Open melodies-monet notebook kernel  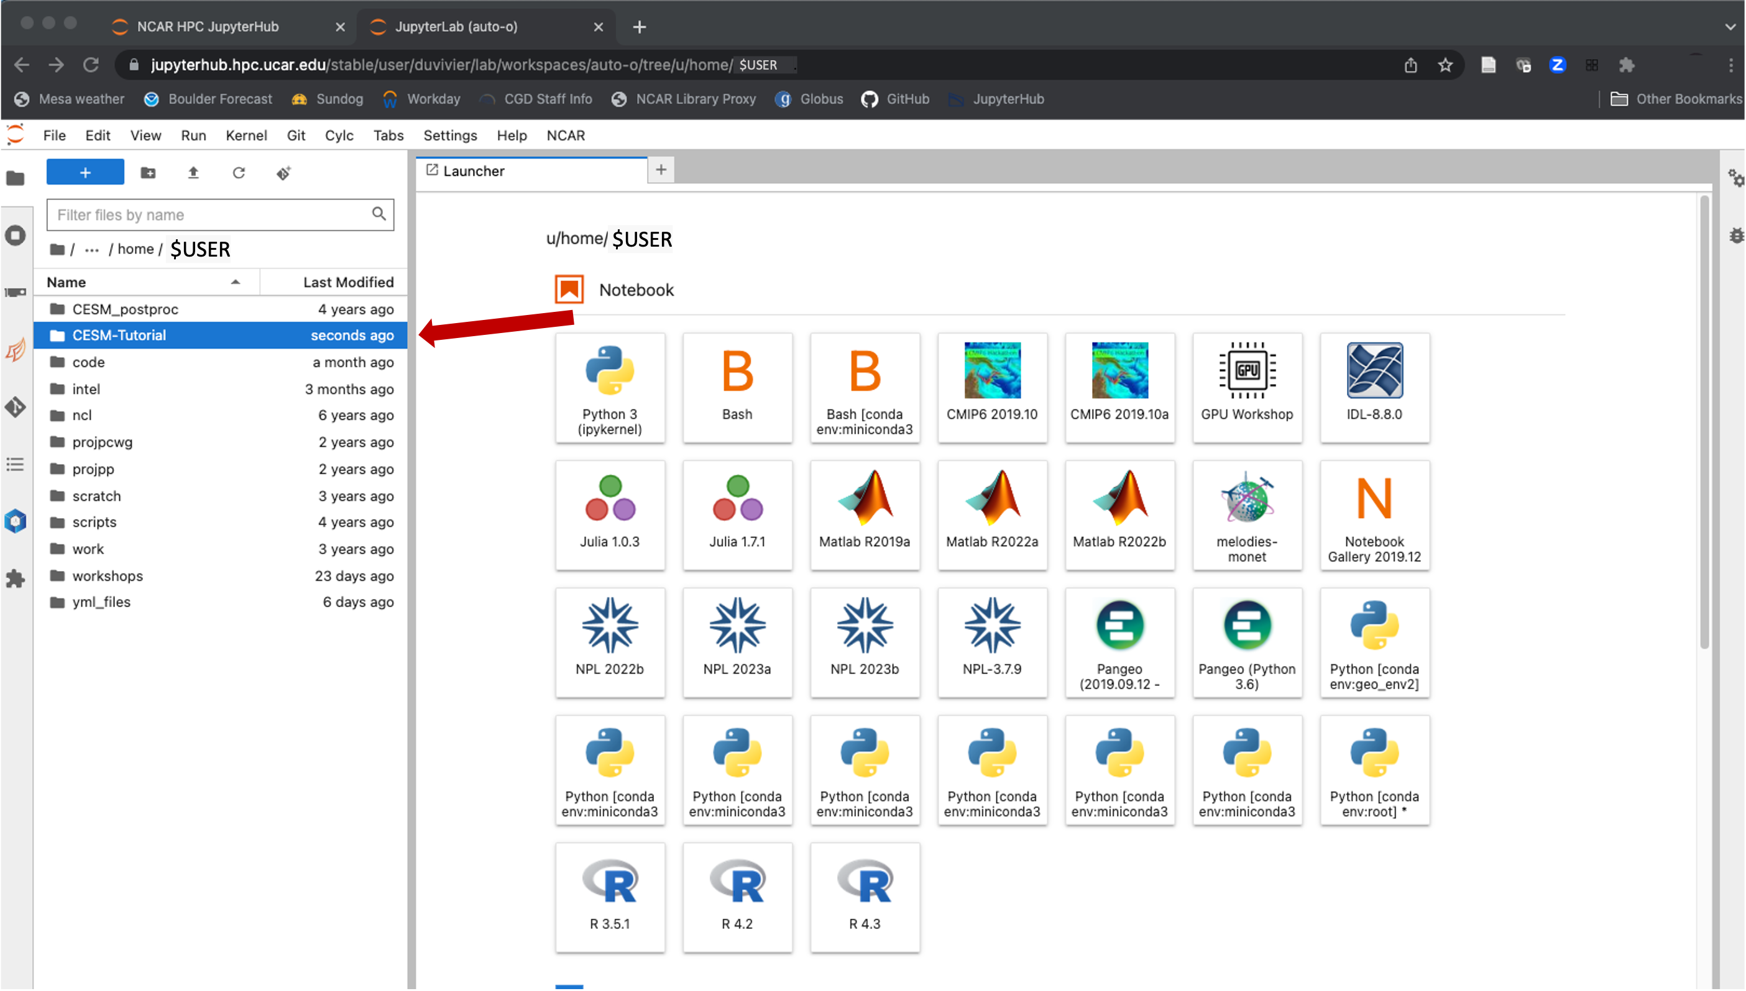coord(1247,515)
